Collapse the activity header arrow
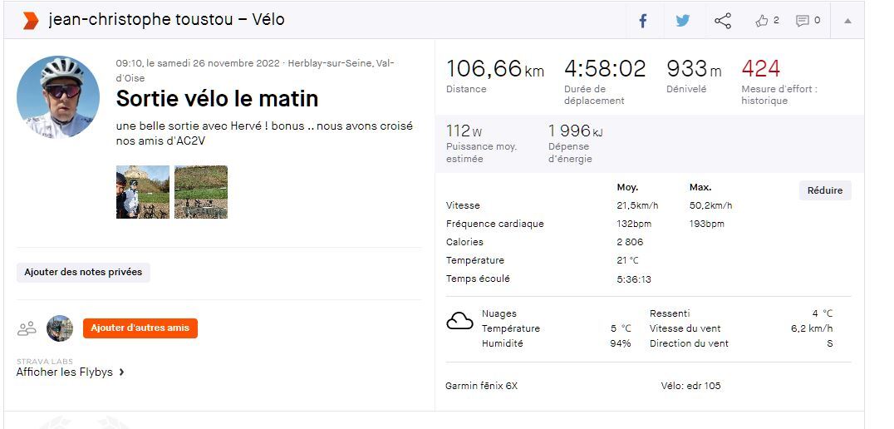Viewport: 894px width, 429px height. click(847, 21)
